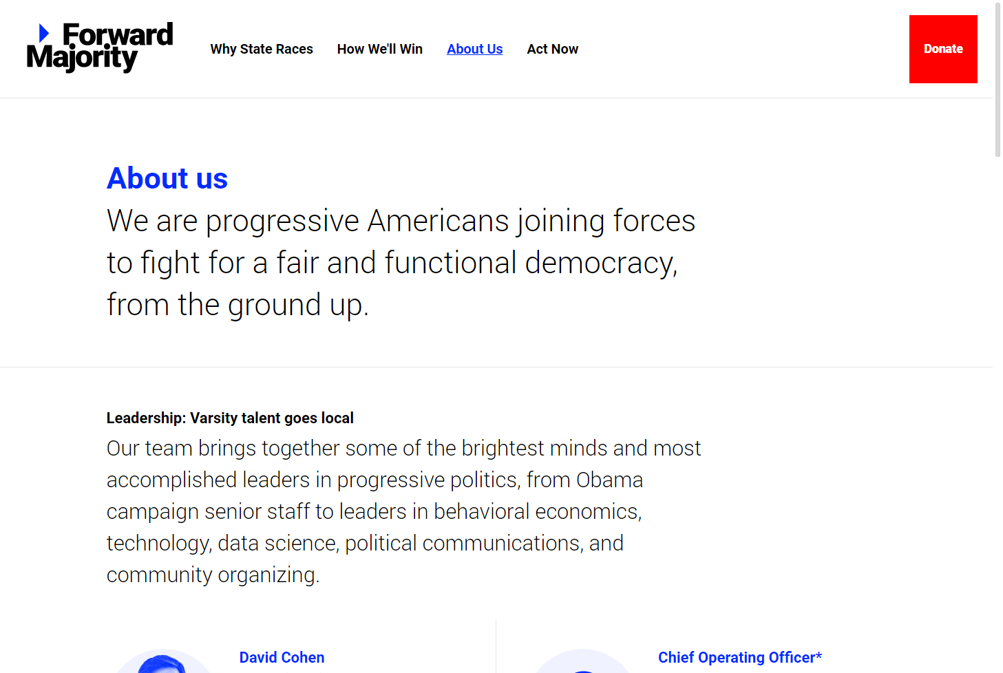1003x673 pixels.
Task: Click the Forward Majority logo
Action: point(100,47)
